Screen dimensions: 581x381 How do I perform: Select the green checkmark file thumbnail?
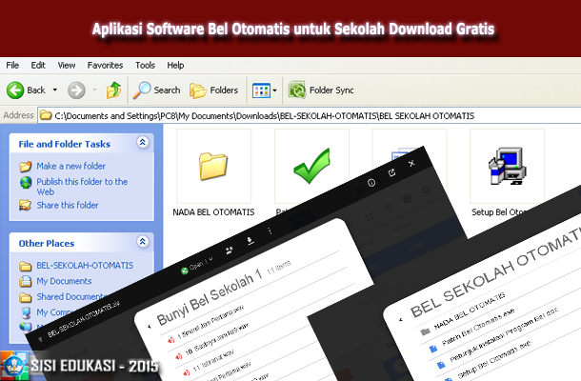pos(311,166)
